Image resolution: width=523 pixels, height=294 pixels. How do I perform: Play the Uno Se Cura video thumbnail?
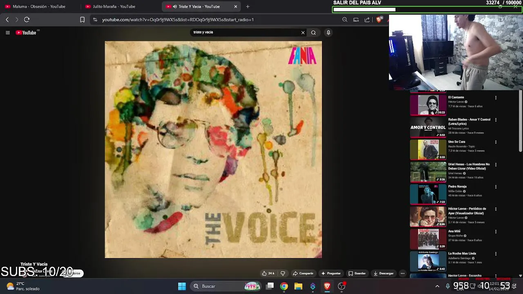428,149
